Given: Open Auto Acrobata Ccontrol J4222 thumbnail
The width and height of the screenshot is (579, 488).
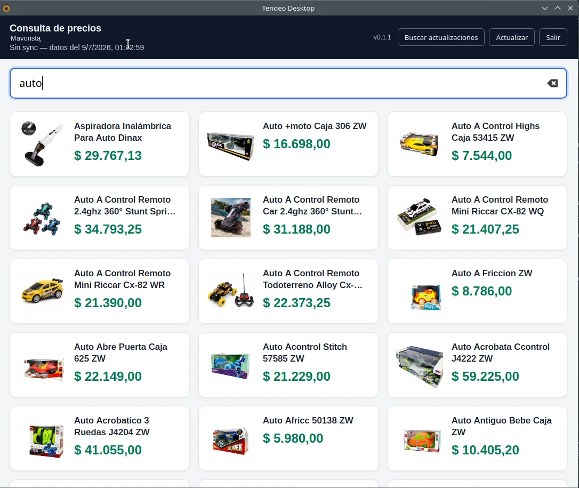Looking at the screenshot, I should pos(419,366).
